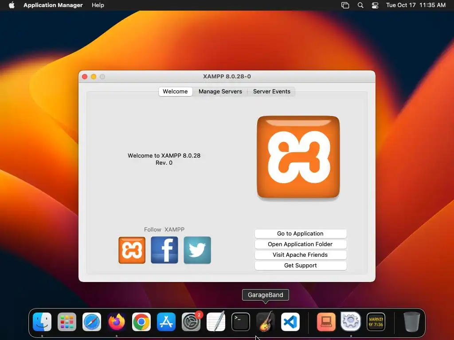Launch GarageBand from the Dock
The height and width of the screenshot is (340, 454).
tap(266, 322)
